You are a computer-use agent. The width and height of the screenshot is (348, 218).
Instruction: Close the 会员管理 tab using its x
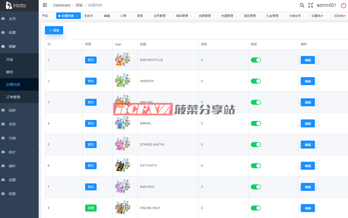pos(168,16)
